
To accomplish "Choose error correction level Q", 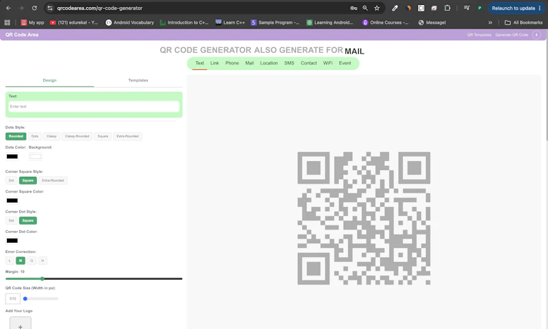I will [32, 260].
